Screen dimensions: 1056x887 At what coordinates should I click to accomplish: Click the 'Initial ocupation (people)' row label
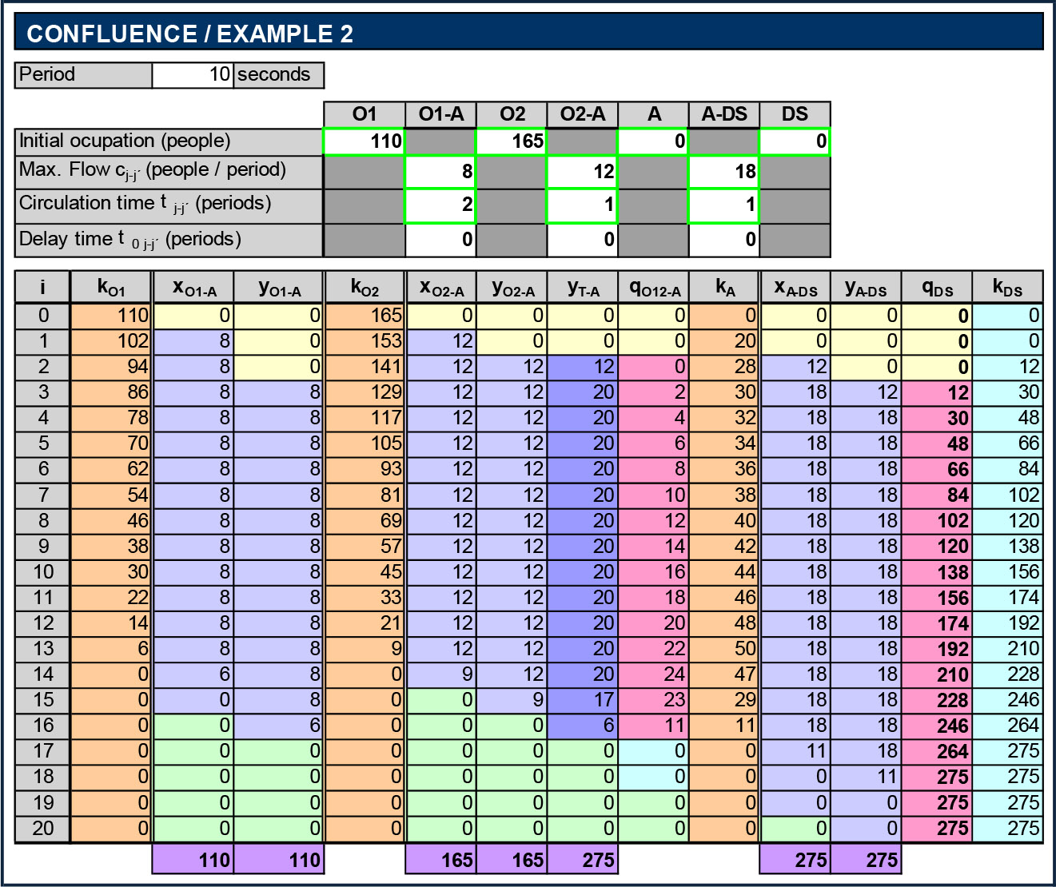point(169,141)
